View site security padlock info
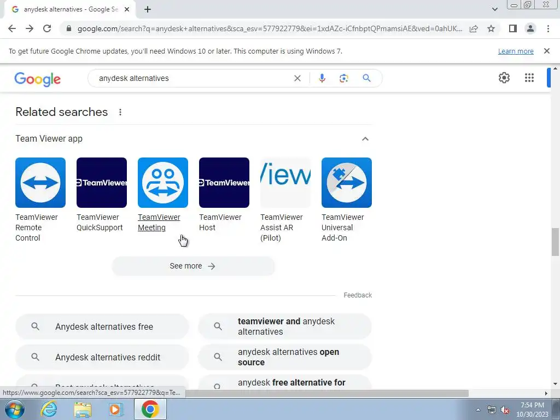The image size is (560, 420). [69, 28]
